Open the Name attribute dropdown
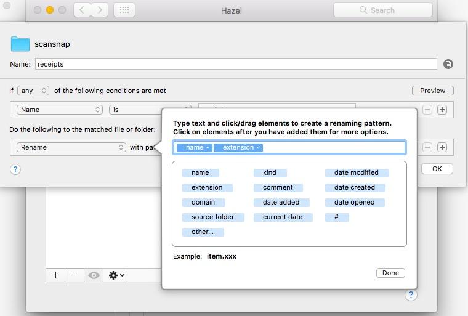Image resolution: width=468 pixels, height=316 pixels. pos(60,110)
